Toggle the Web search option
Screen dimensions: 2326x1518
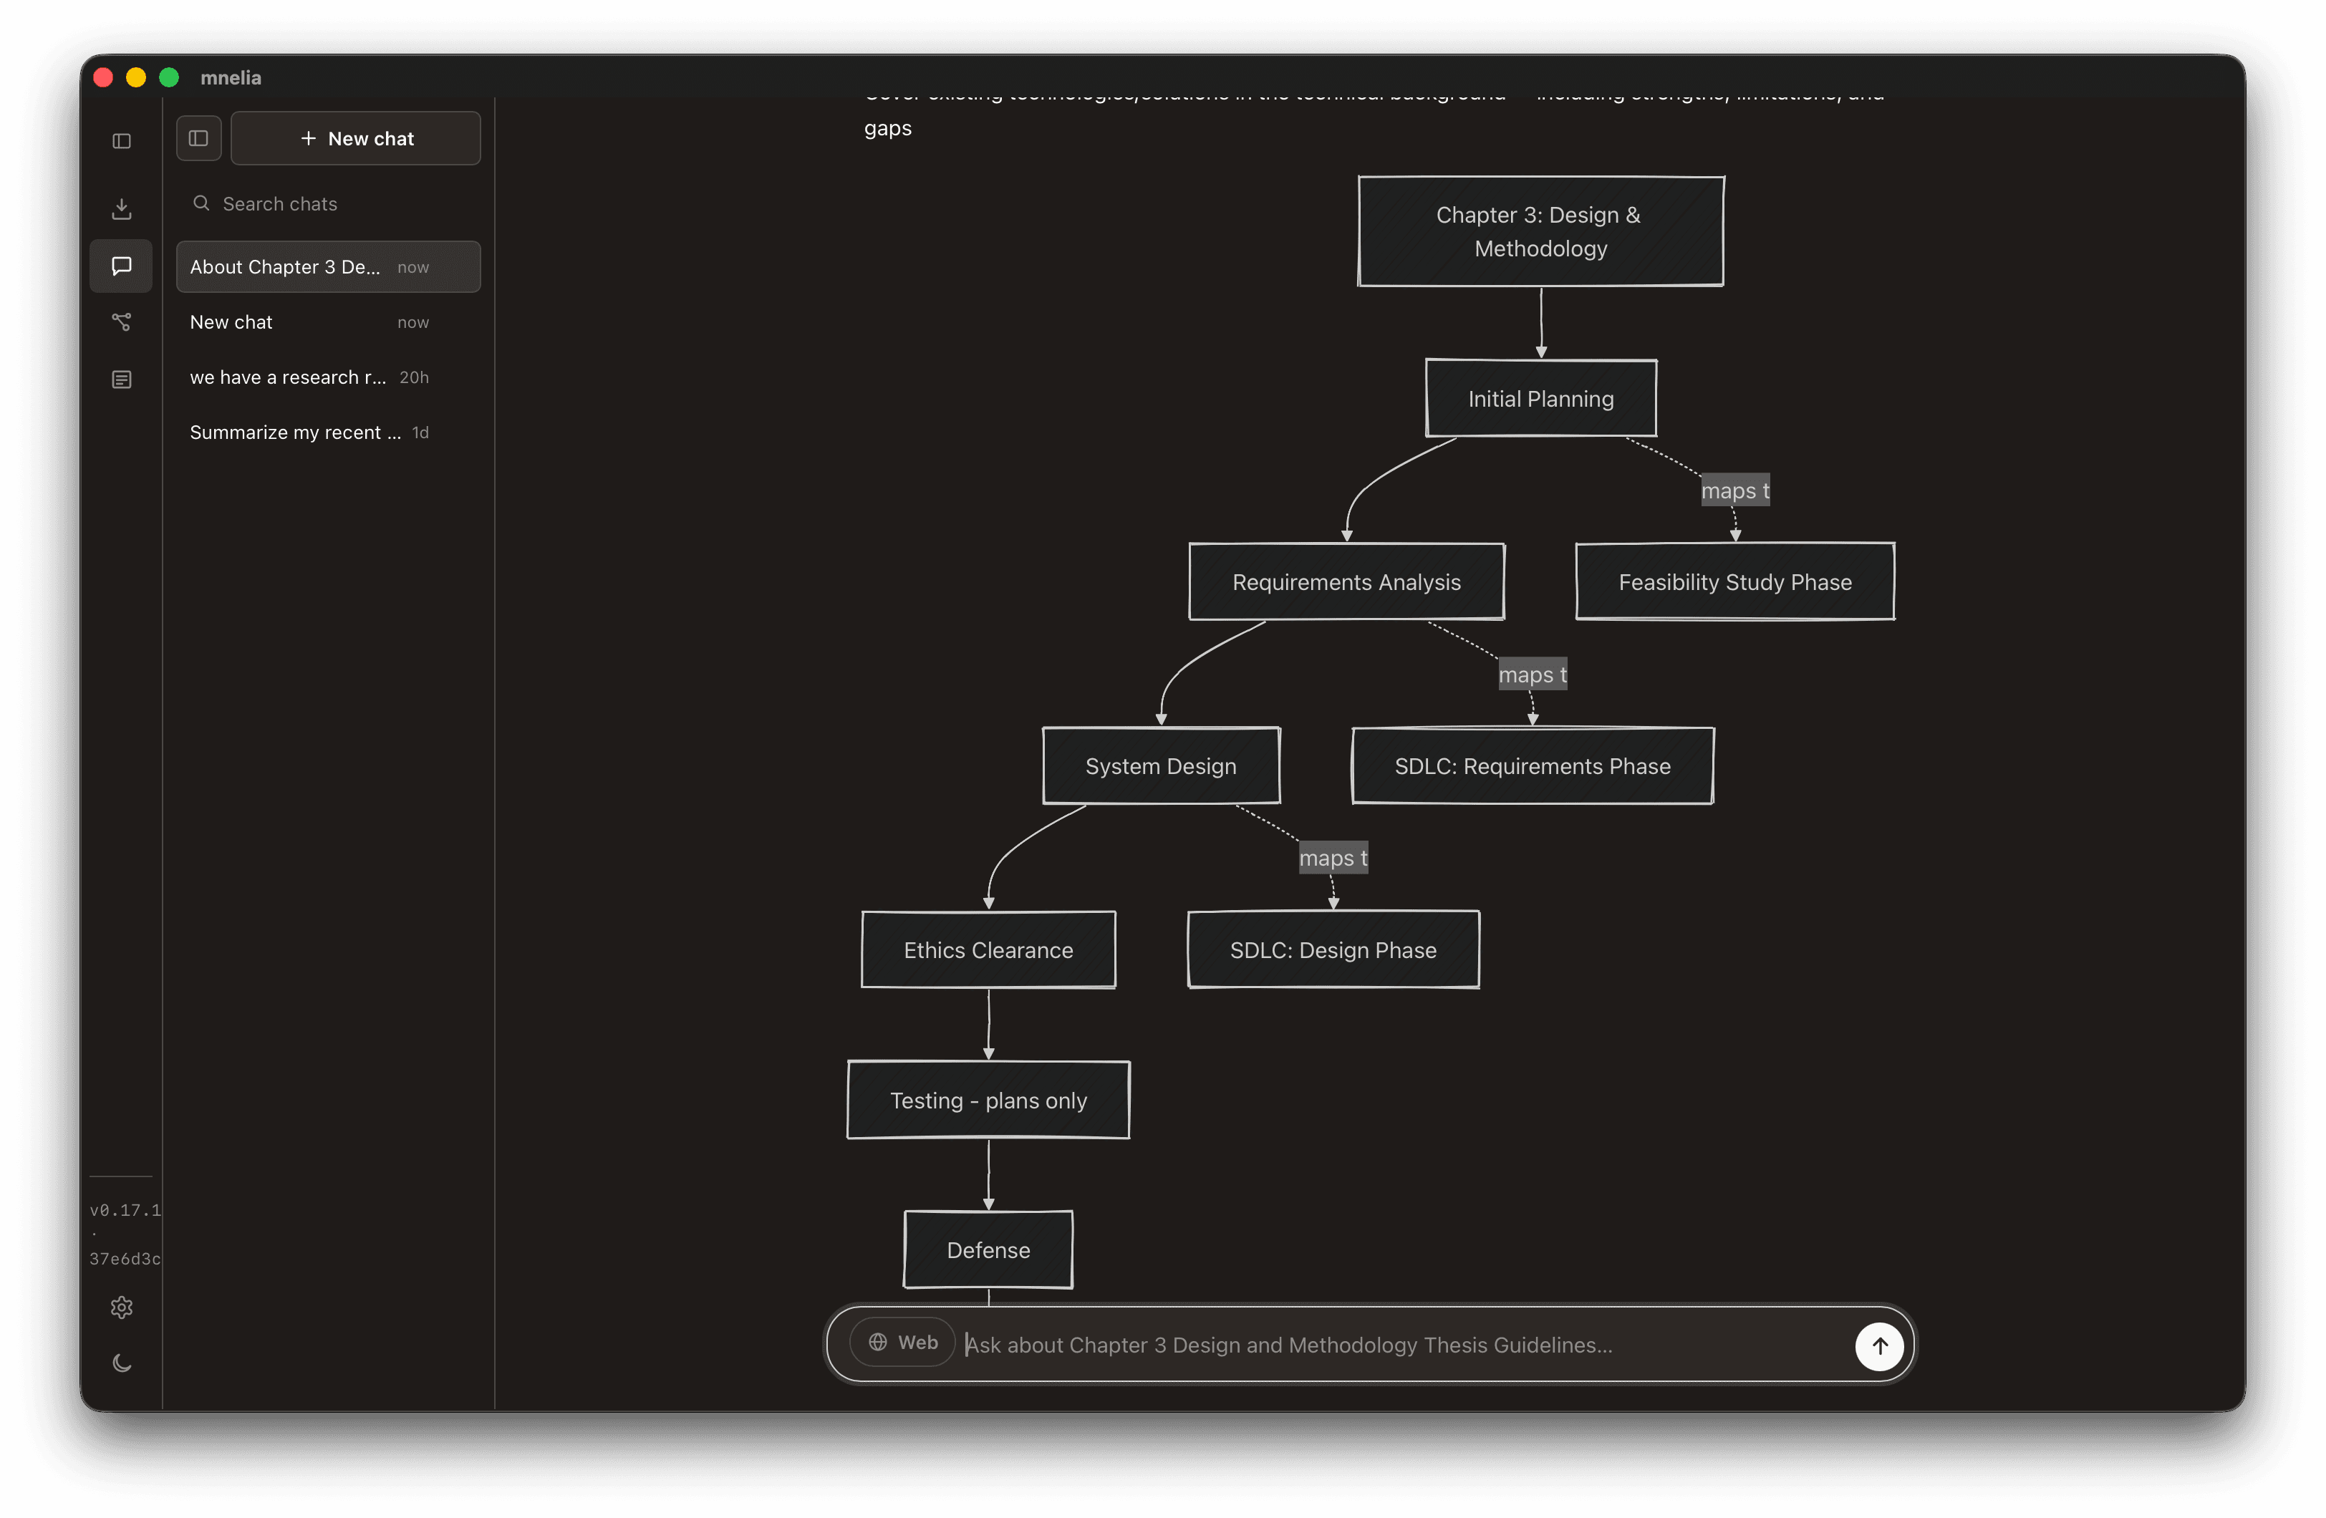(x=902, y=1342)
